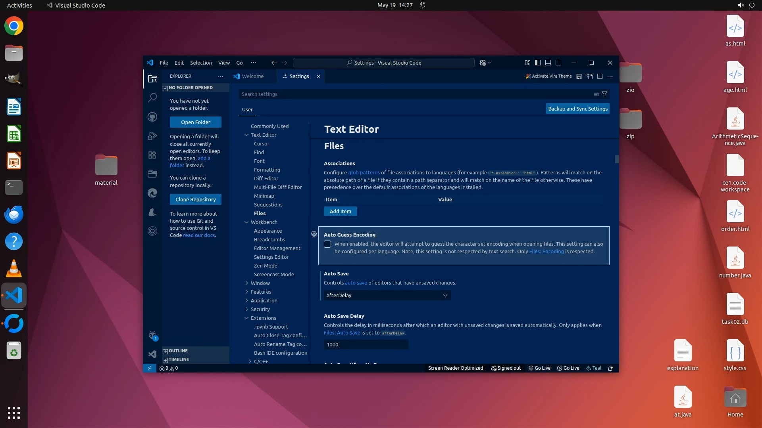Collapse the Workbench settings category
The height and width of the screenshot is (428, 762).
(x=246, y=222)
